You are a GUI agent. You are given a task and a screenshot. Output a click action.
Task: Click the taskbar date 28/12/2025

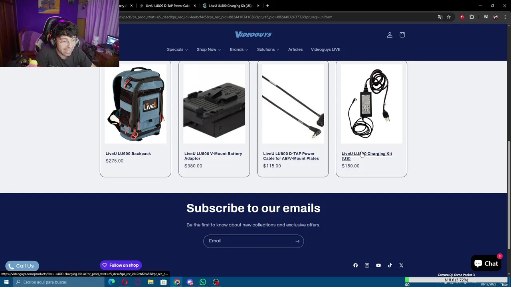pos(489,285)
